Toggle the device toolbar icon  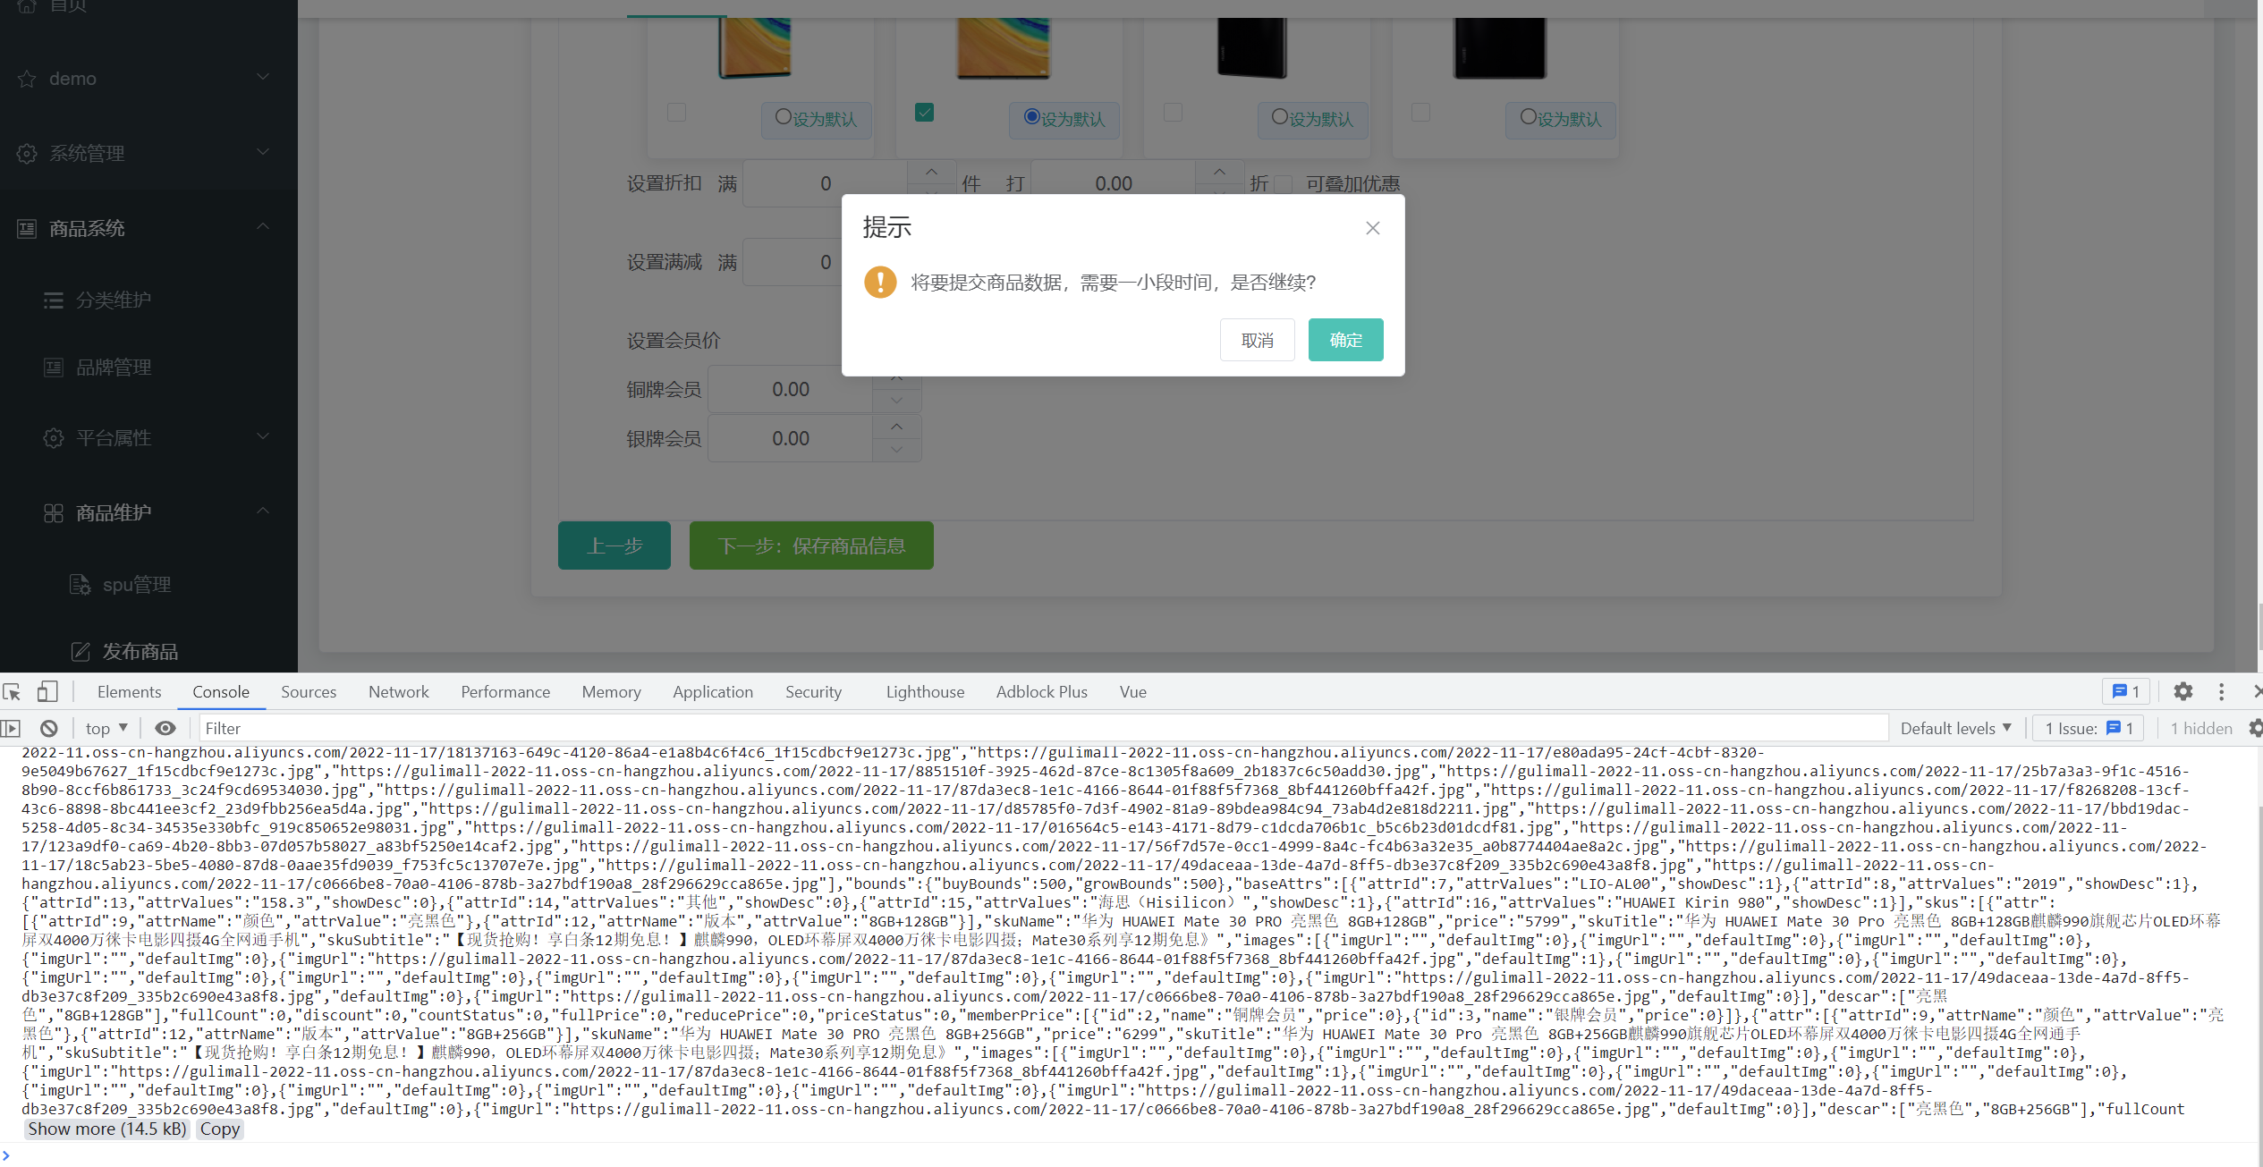pos(47,692)
